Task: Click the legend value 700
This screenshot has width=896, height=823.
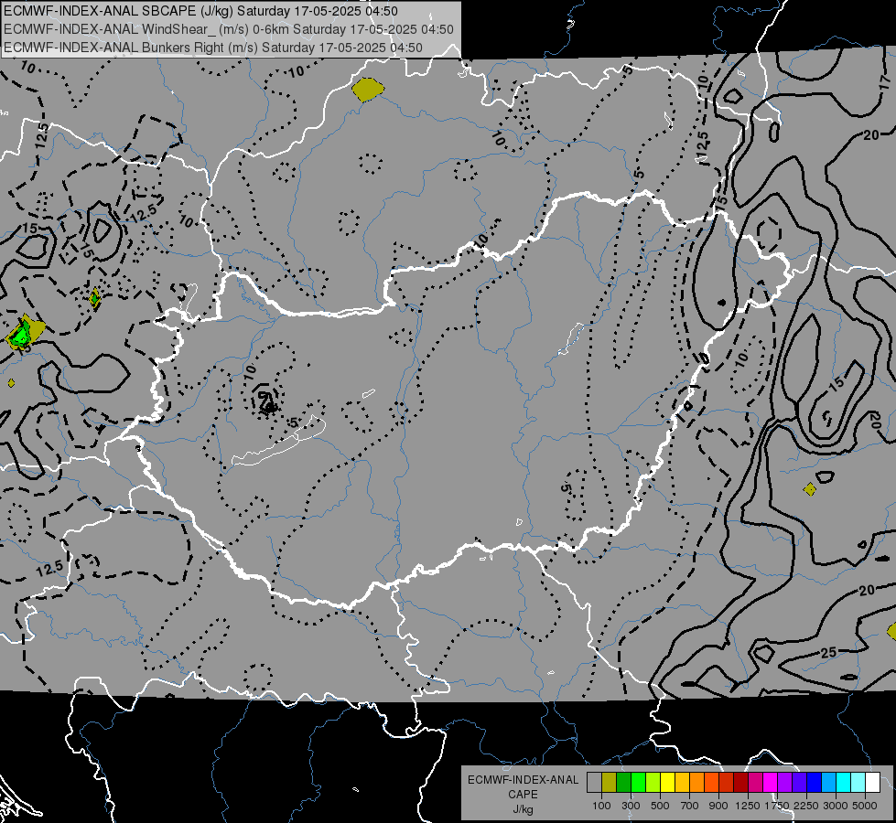Action: [x=690, y=806]
